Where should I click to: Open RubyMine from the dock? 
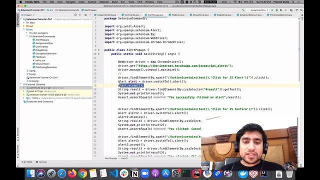pyautogui.click(x=196, y=173)
